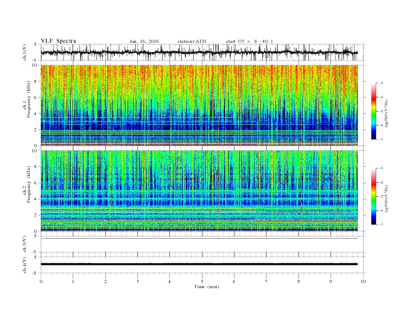
Task: Click bottom time axis tick label "8"
Action: (x=298, y=281)
